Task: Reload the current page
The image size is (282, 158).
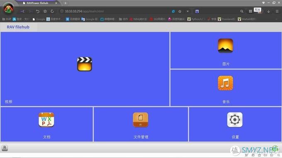Action: pyautogui.click(x=52, y=11)
